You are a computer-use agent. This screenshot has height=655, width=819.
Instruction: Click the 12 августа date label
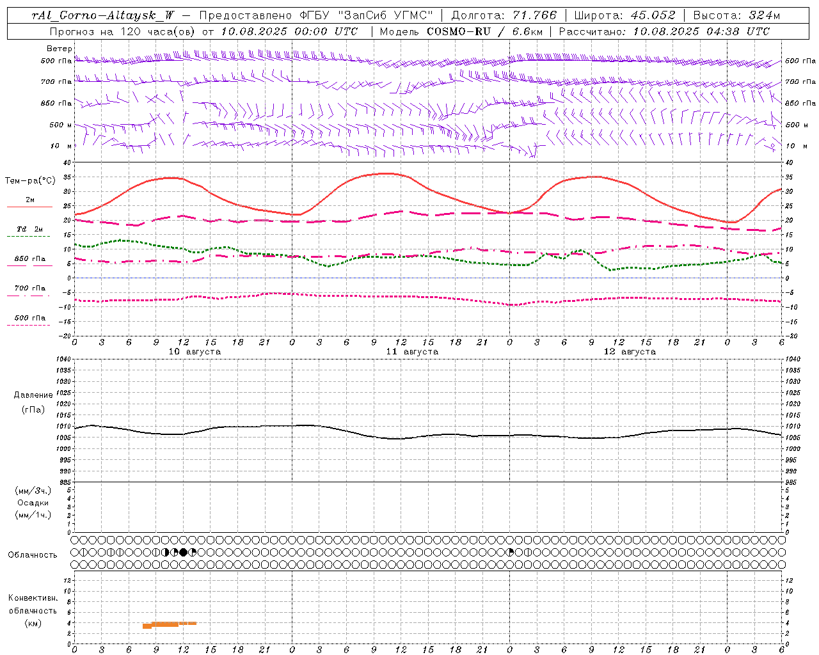pos(630,352)
